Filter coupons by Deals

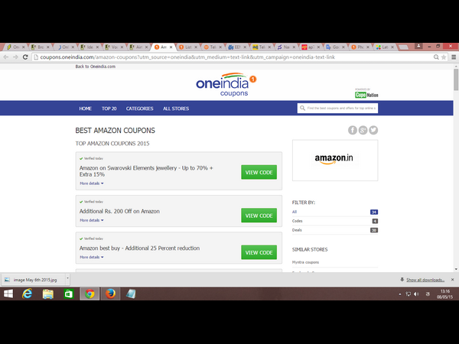click(298, 230)
